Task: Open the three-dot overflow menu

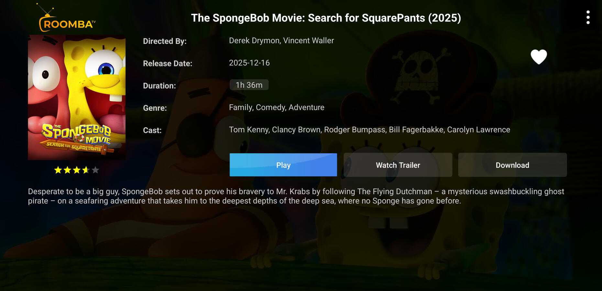Action: [x=588, y=17]
